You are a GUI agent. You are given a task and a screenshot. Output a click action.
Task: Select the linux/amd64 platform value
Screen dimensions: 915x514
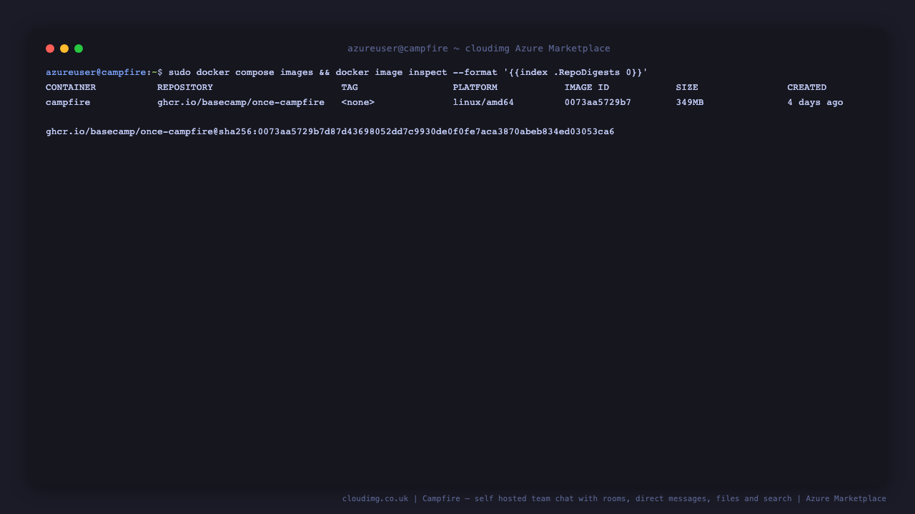483,102
